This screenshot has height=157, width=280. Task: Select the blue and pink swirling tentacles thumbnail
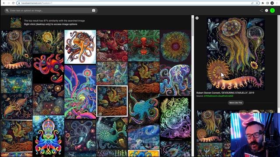click(80, 92)
